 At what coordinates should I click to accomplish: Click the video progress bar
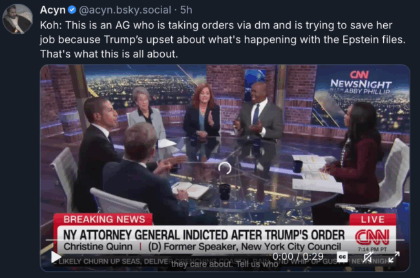tap(225, 241)
